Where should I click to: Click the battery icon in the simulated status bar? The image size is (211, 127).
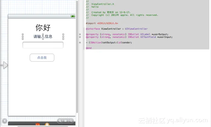[x=73, y=16]
